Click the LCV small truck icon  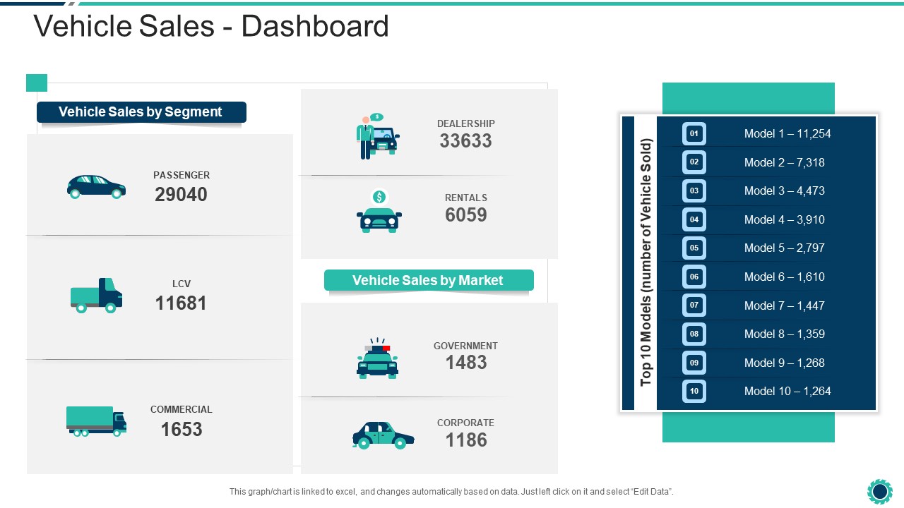(96, 295)
